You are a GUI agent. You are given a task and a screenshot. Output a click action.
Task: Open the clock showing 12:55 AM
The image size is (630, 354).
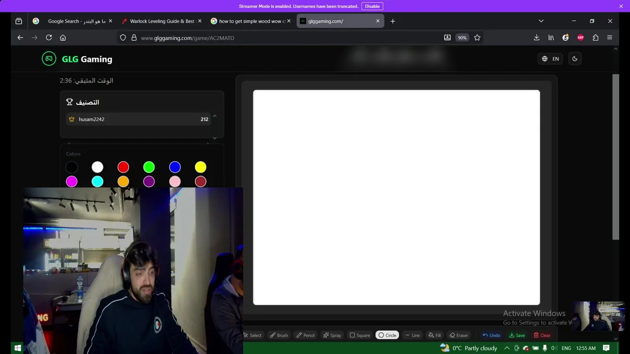[586, 348]
